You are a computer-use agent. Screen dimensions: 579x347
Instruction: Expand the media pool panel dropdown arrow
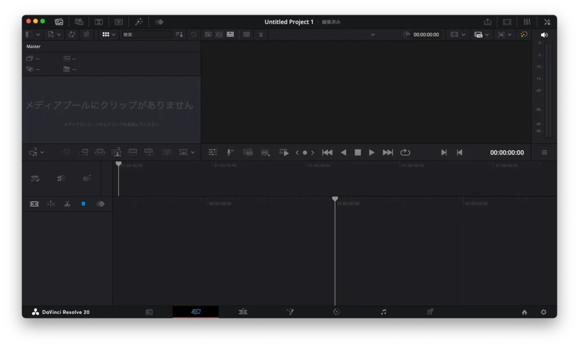tap(37, 34)
